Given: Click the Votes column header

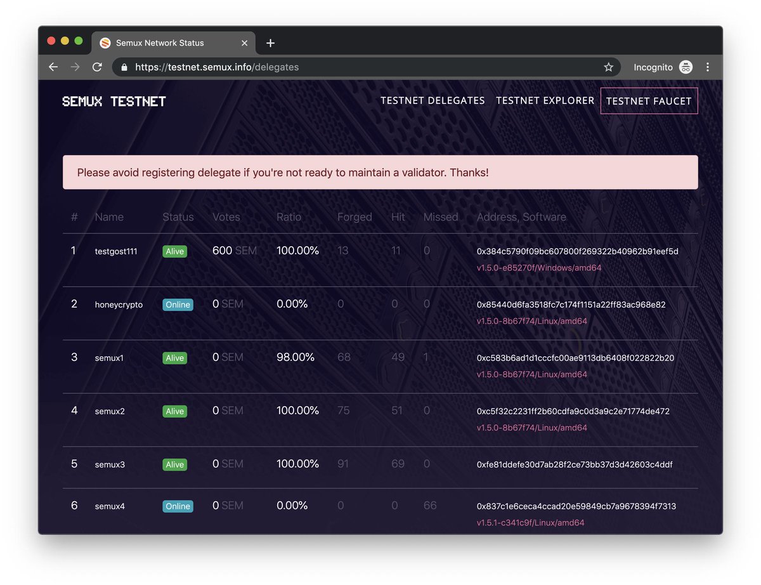Looking at the screenshot, I should pos(226,217).
